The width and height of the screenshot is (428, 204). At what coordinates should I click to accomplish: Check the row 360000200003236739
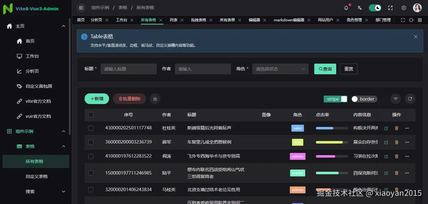(x=91, y=142)
